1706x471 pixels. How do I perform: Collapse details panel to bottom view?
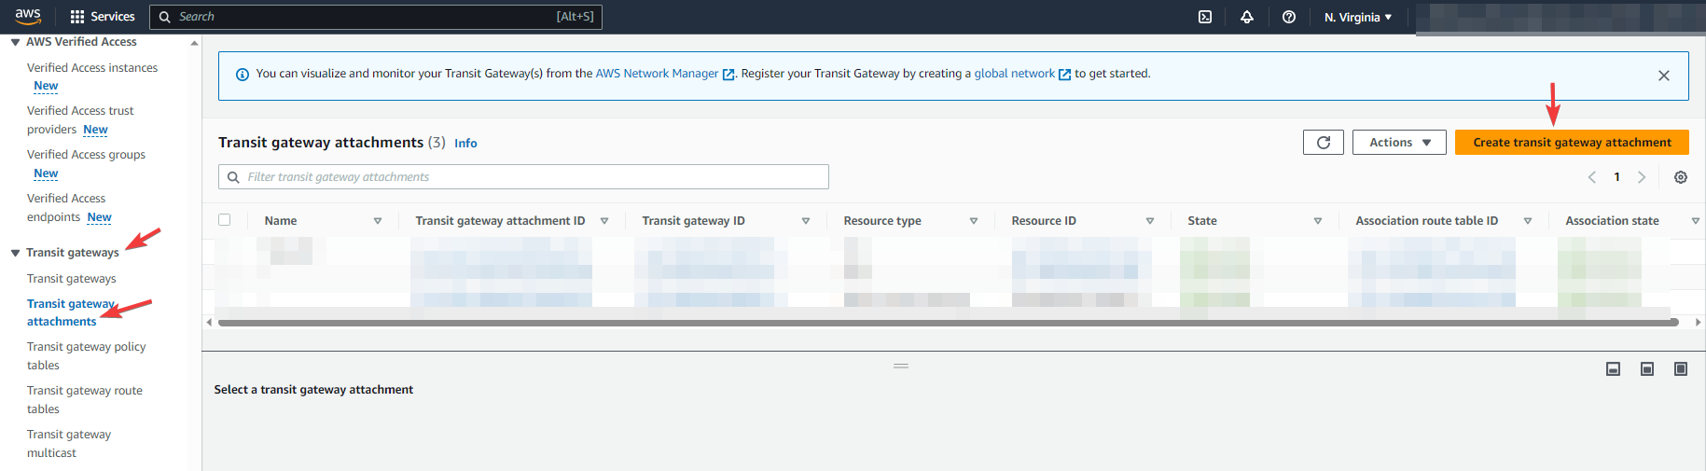1614,369
